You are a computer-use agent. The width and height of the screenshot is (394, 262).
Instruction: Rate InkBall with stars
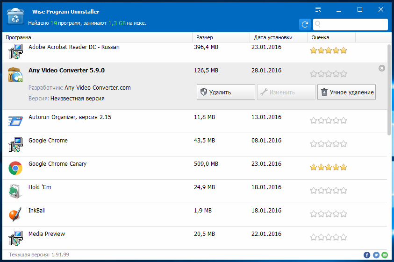(x=329, y=214)
